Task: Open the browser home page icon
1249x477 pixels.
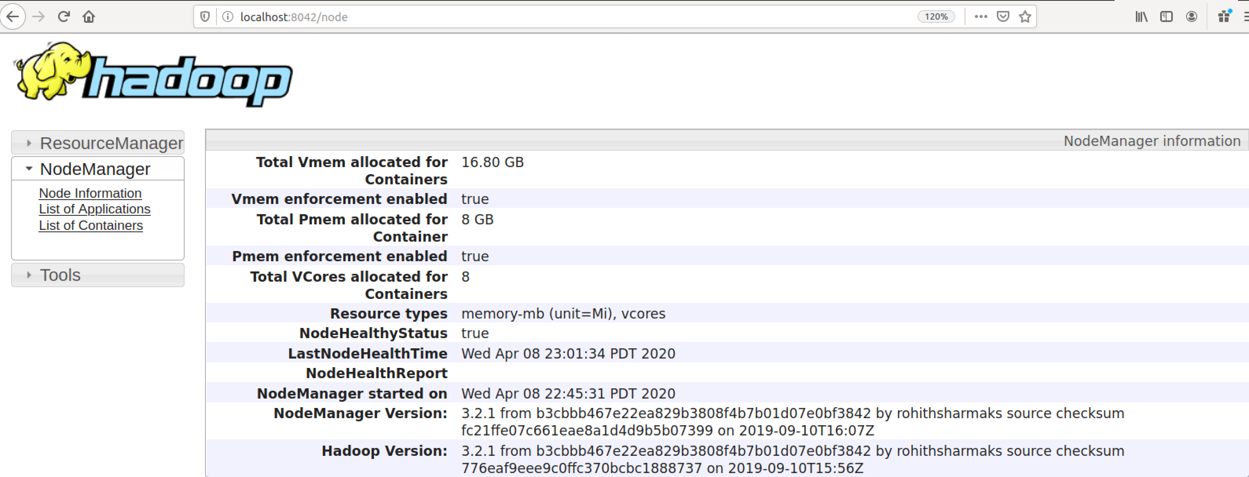Action: coord(89,17)
